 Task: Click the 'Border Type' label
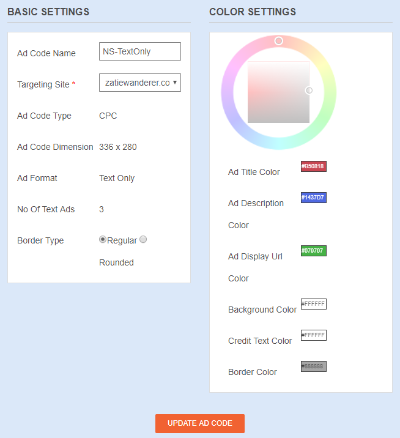40,241
